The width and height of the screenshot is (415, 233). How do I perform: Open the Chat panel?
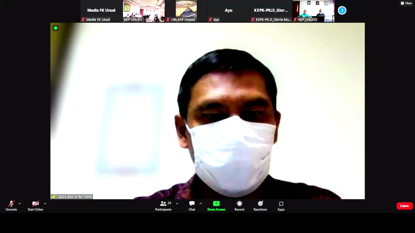click(x=192, y=206)
